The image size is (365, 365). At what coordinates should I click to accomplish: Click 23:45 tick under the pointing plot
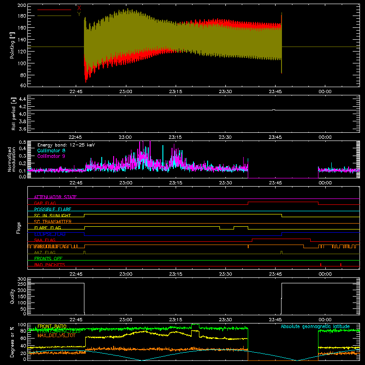[275, 92]
